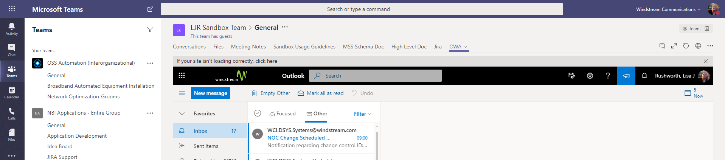Expand the OWA tab dropdown
This screenshot has width=725, height=160.
[x=465, y=47]
